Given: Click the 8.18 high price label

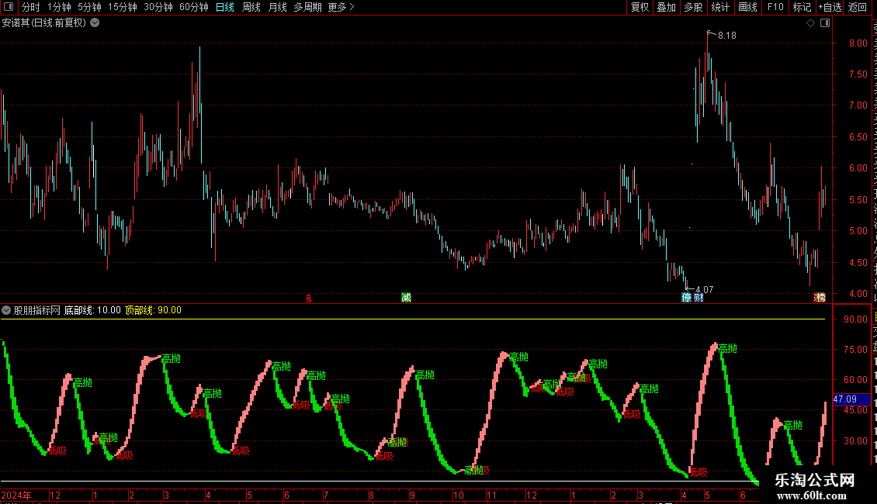Looking at the screenshot, I should [x=727, y=36].
